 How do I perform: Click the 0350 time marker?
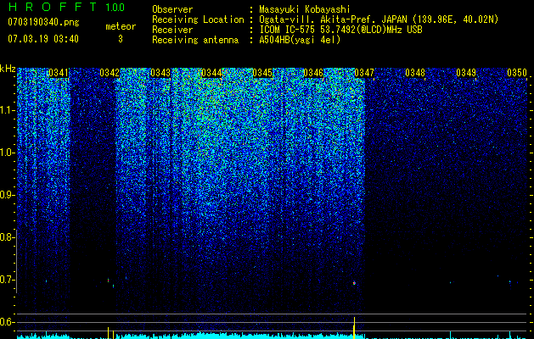(517, 73)
